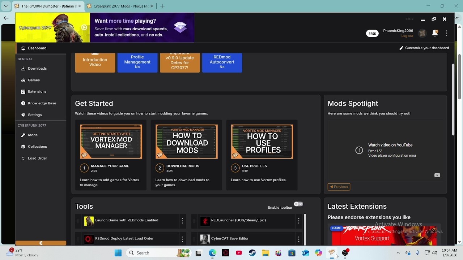Toggle the REDmod Autoconvert tile
The height and width of the screenshot is (260, 463).
(222, 62)
